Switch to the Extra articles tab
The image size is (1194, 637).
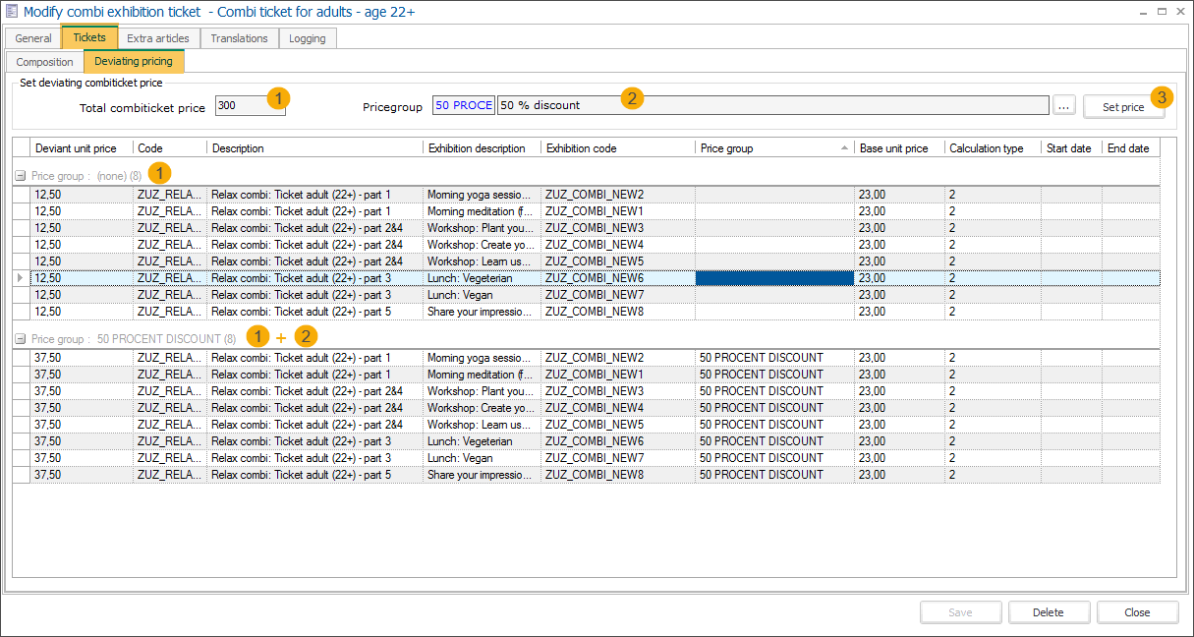(x=157, y=37)
